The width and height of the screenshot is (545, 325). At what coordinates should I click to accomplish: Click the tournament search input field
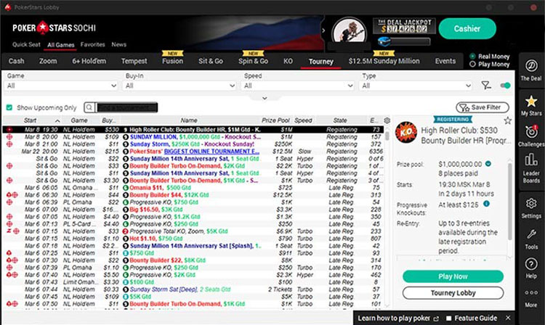124,107
